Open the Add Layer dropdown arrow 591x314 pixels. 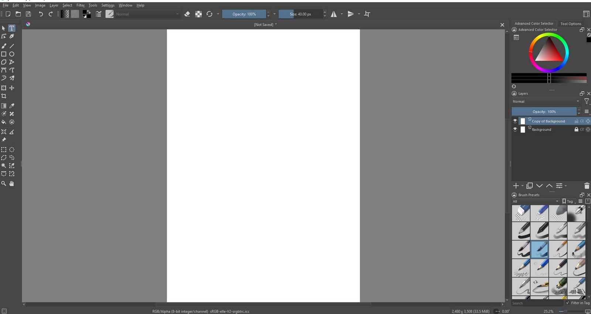[x=522, y=186]
